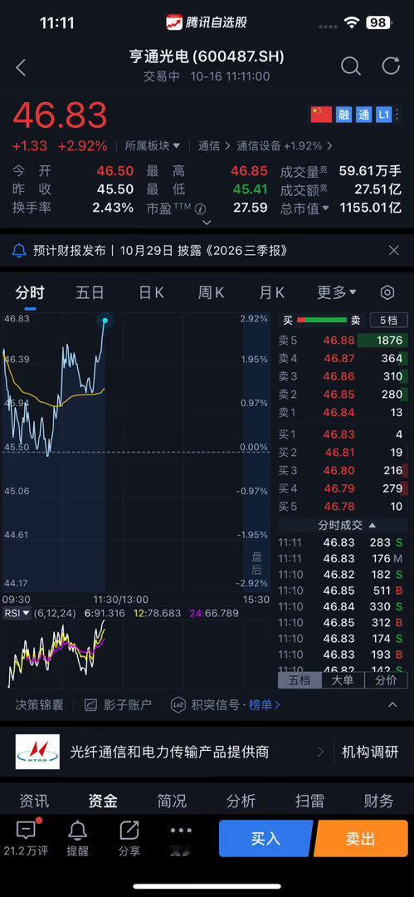This screenshot has width=414, height=897.
Task: Select the 卖5 46.88 ask row
Action: 343,341
